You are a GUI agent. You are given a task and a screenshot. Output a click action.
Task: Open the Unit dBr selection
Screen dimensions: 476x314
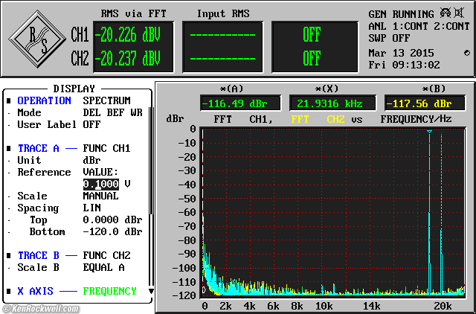91,160
